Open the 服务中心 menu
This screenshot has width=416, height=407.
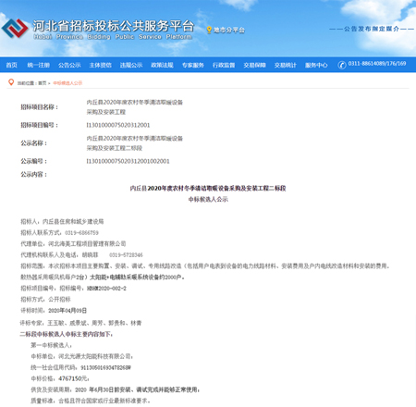[x=316, y=65]
